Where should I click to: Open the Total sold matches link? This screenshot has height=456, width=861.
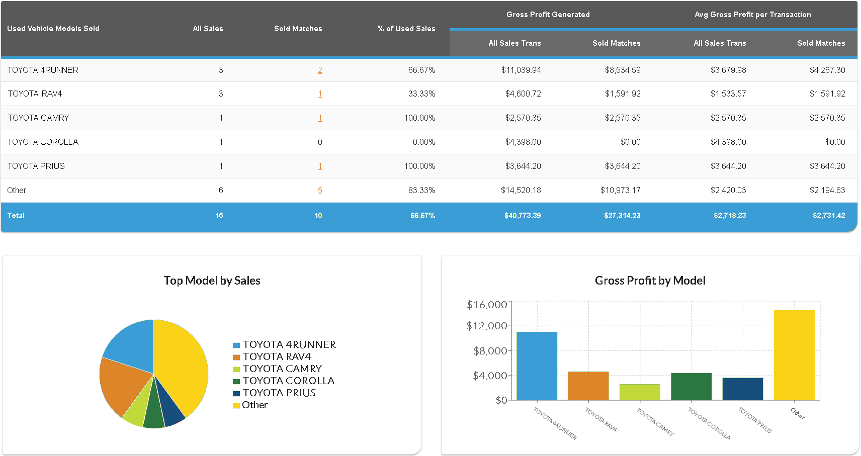pos(318,216)
